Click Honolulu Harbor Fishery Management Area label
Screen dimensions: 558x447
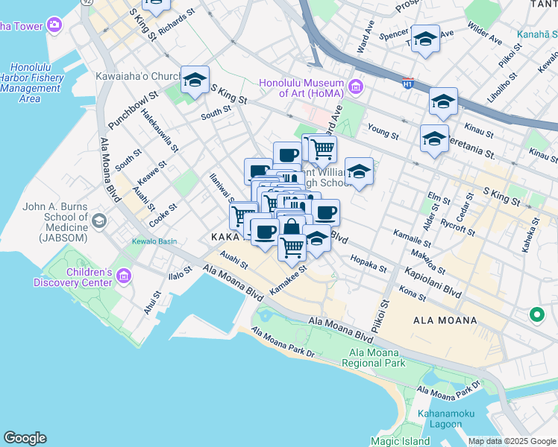(31, 83)
